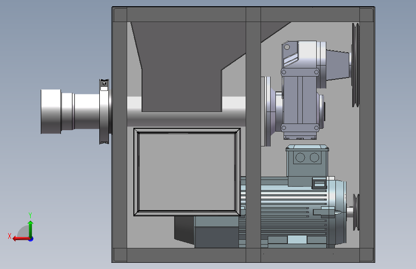Select the motor terminal junction box
The image size is (416, 269).
pyautogui.click(x=307, y=160)
